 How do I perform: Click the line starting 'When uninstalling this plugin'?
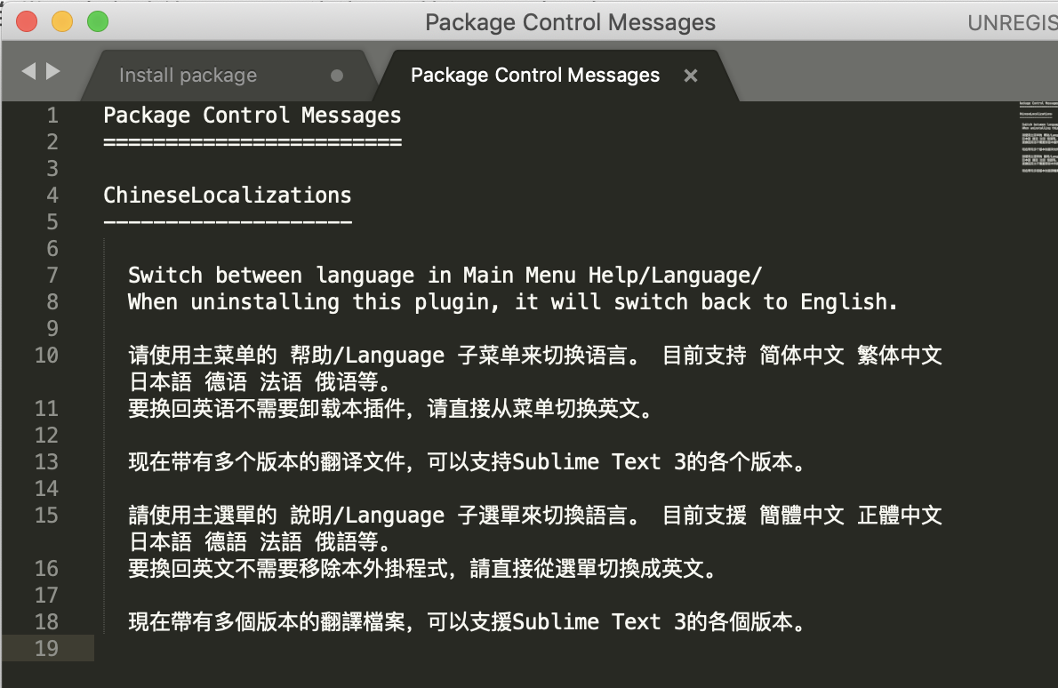pyautogui.click(x=513, y=301)
